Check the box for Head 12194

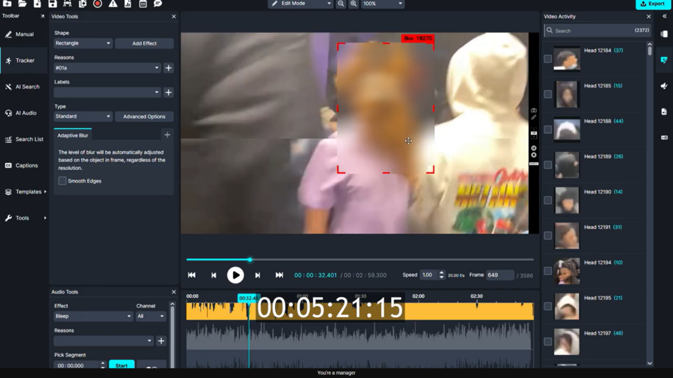tap(547, 271)
